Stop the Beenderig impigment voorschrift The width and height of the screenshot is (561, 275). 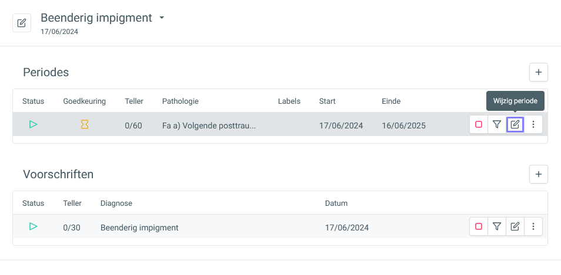coord(479,226)
